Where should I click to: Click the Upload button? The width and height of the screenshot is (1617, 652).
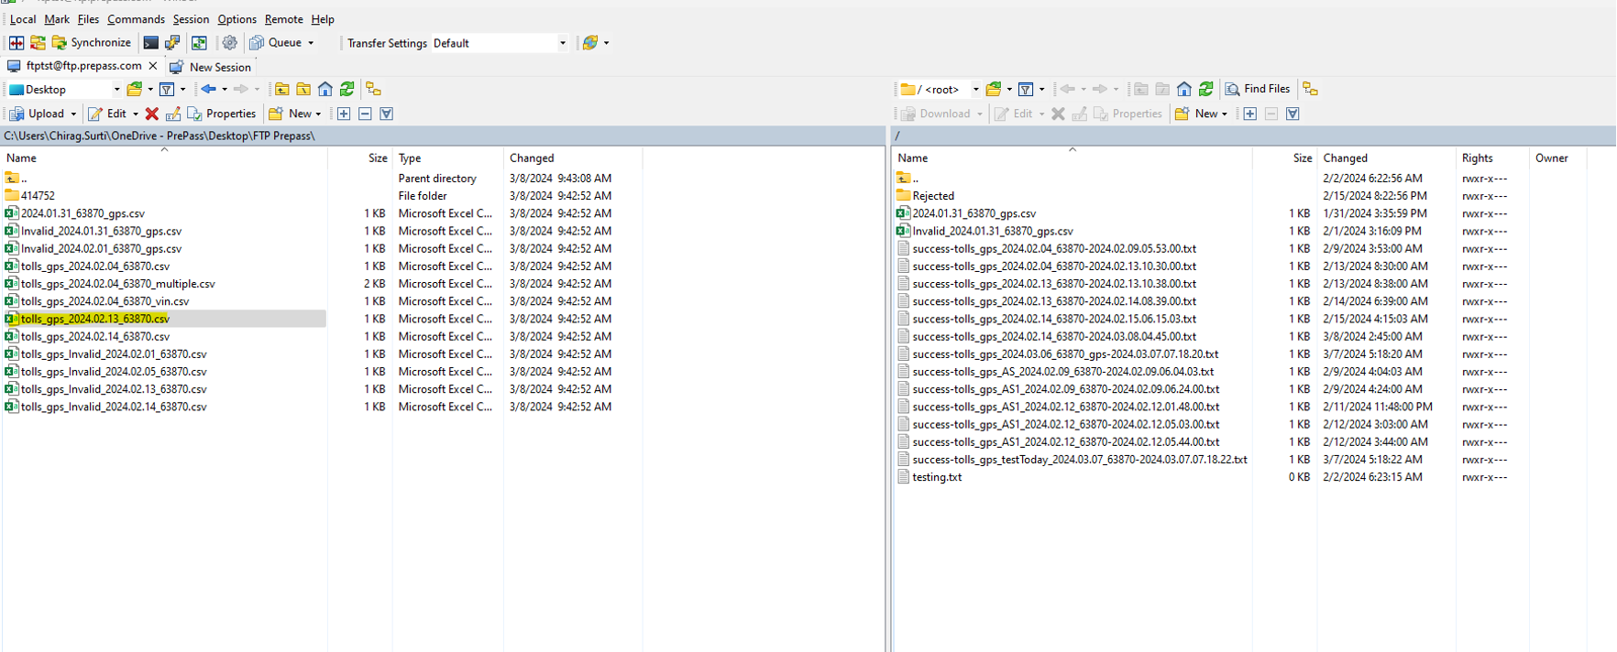coord(45,114)
